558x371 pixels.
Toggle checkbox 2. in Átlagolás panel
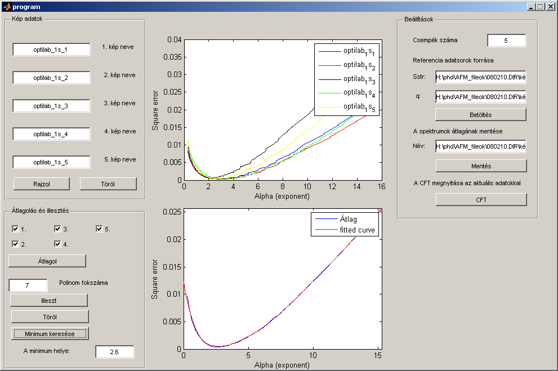point(15,244)
